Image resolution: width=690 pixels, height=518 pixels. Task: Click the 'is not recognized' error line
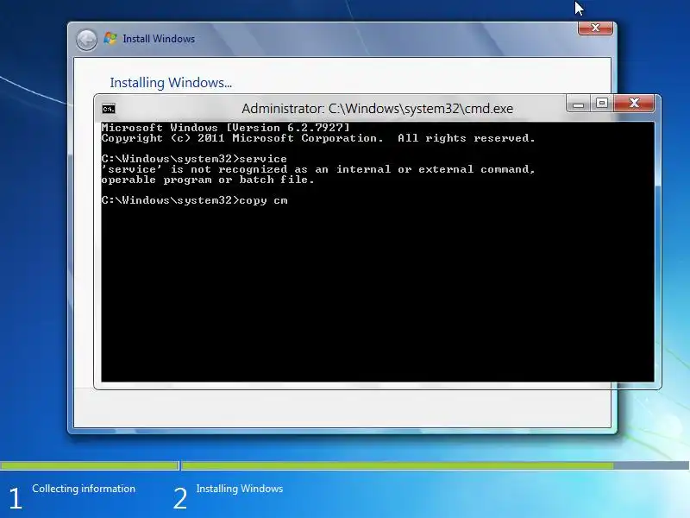pos(318,169)
